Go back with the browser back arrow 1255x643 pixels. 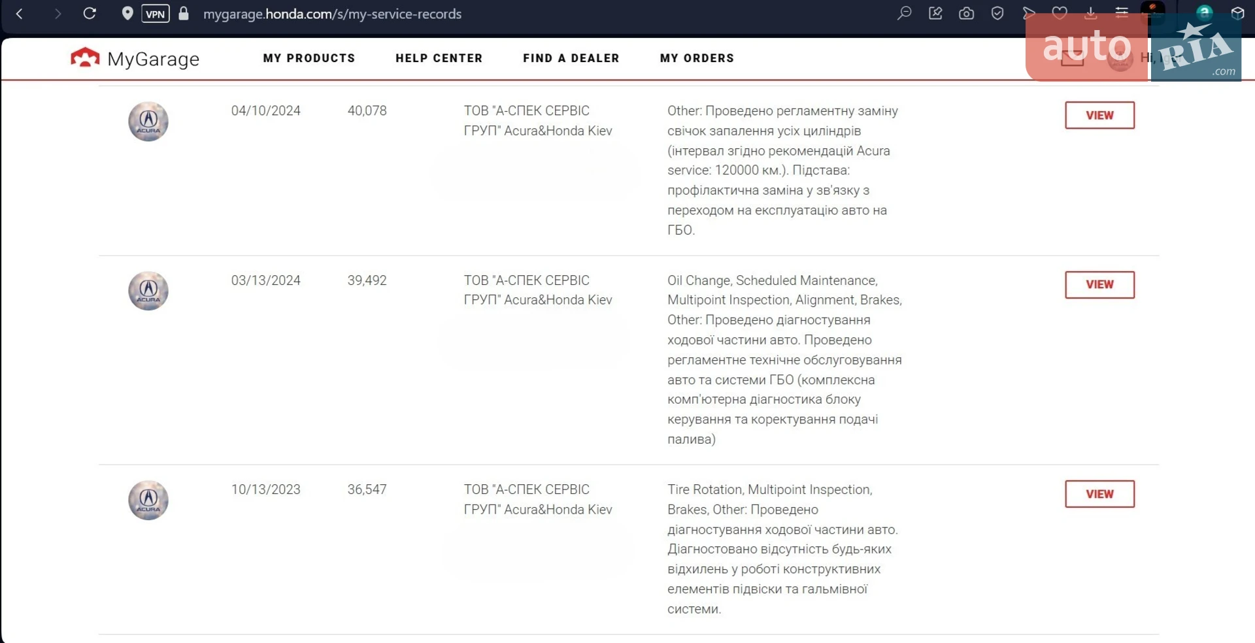point(20,14)
